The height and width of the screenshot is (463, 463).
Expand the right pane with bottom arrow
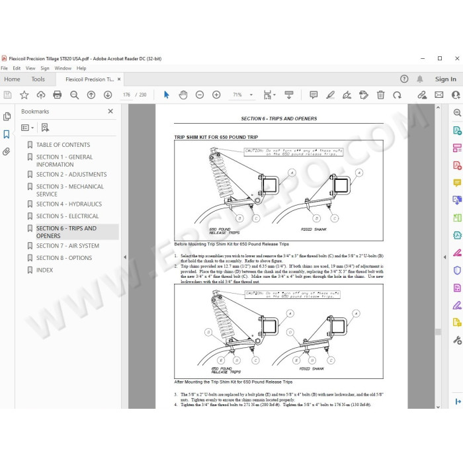click(x=458, y=401)
